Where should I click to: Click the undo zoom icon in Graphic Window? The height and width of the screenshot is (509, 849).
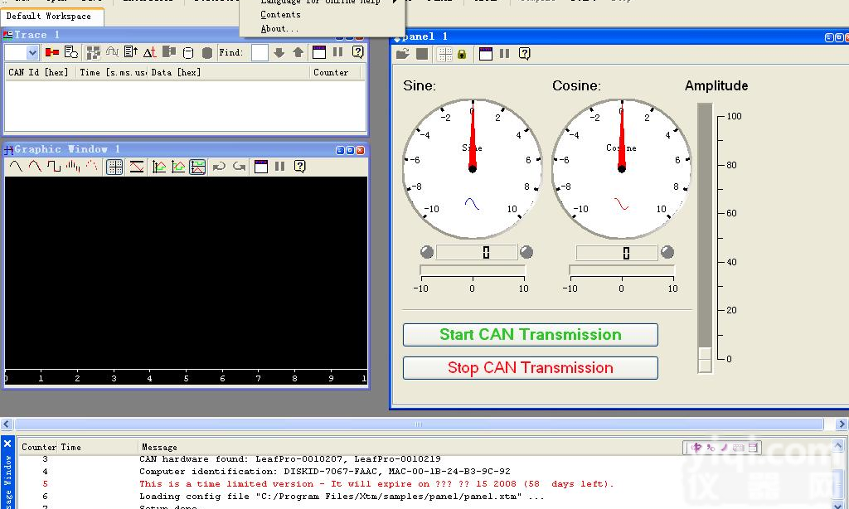(x=219, y=167)
